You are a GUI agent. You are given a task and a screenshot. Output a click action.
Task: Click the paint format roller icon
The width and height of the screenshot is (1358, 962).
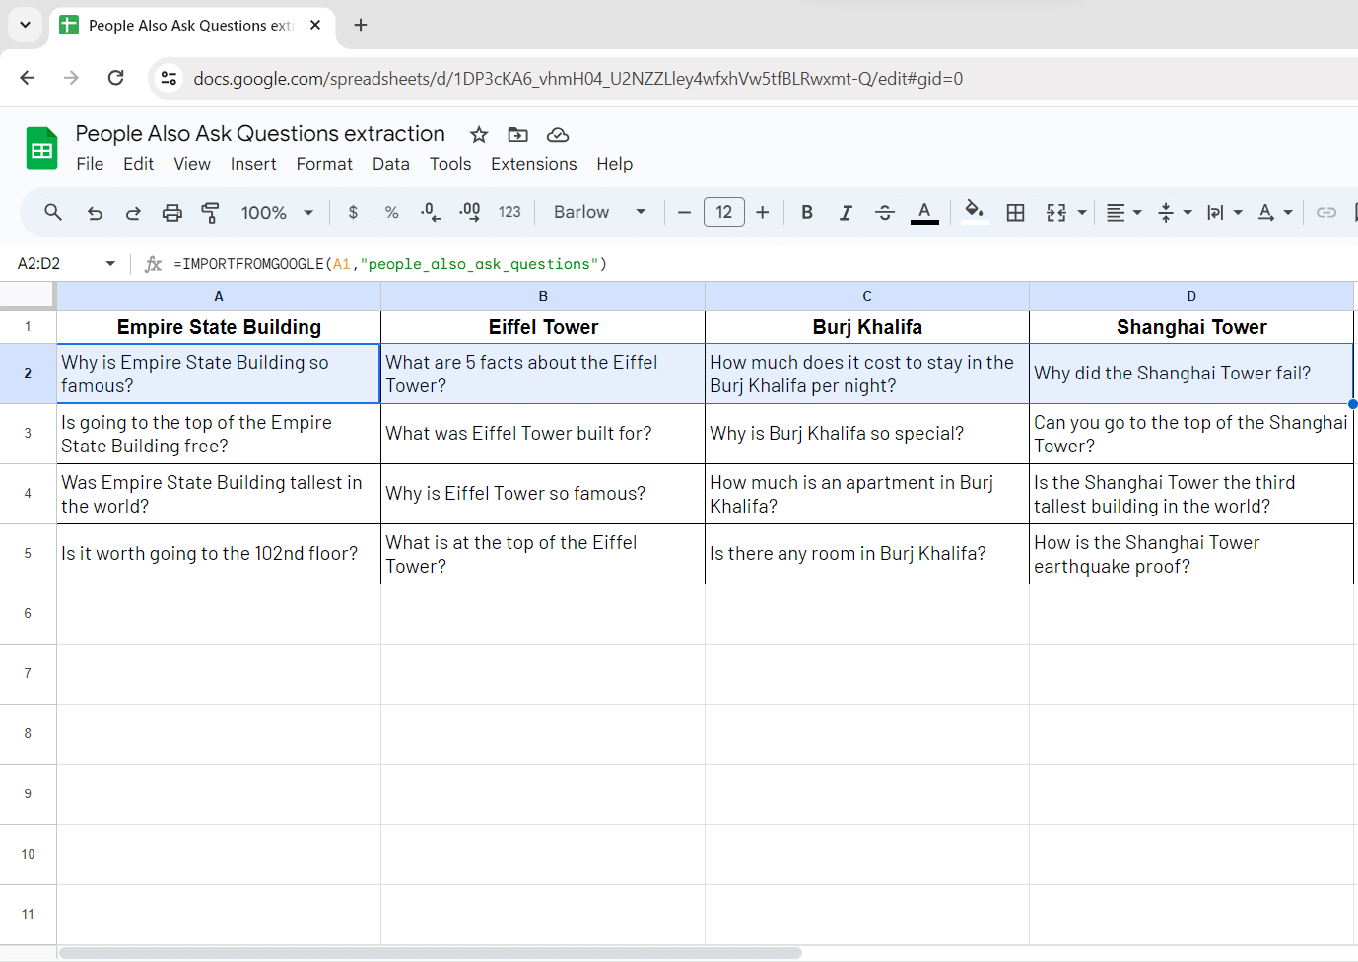(x=210, y=212)
